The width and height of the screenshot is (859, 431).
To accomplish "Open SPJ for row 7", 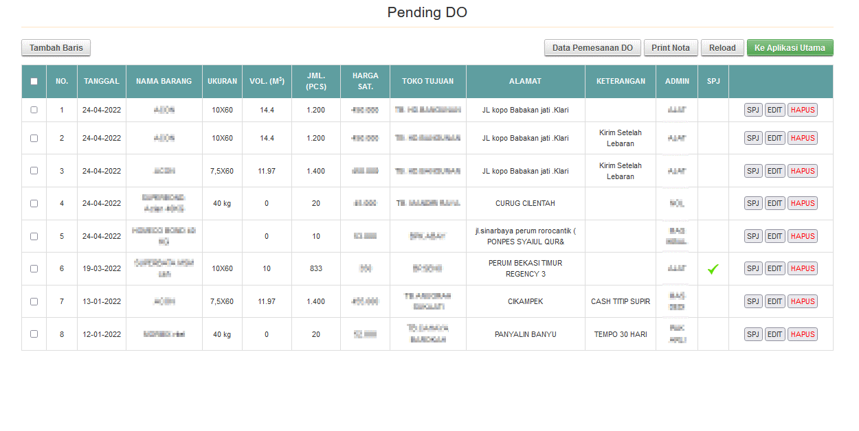I will click(x=753, y=301).
